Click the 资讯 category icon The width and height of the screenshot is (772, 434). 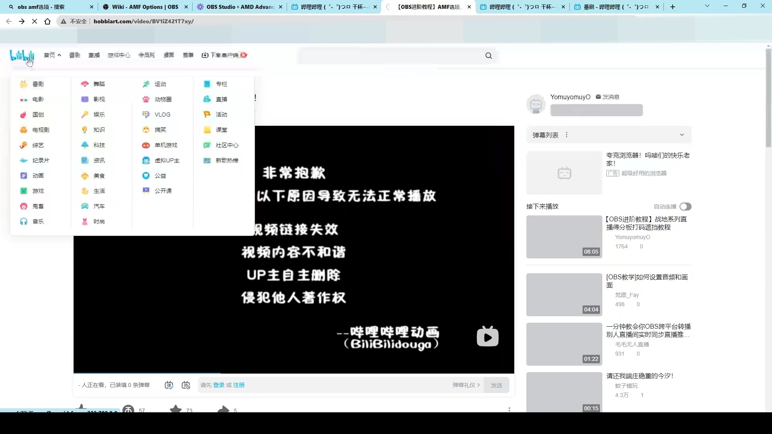point(85,160)
